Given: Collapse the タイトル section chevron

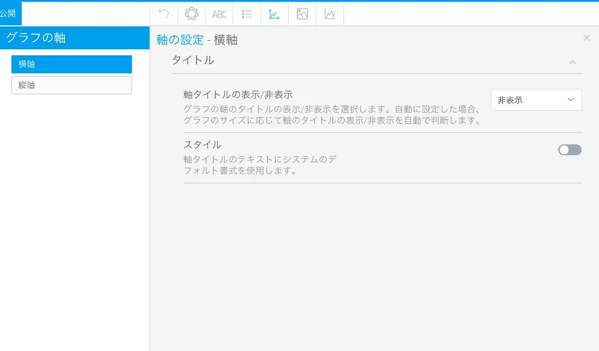Looking at the screenshot, I should click(573, 61).
